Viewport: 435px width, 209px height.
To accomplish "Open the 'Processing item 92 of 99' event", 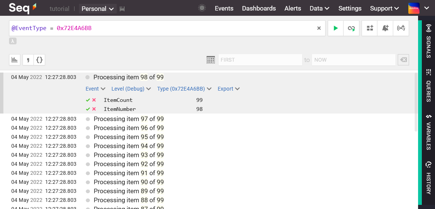I will click(129, 164).
